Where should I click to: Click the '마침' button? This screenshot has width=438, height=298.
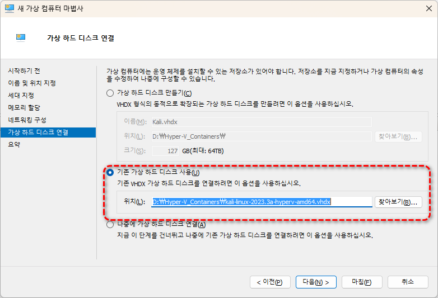click(x=362, y=282)
